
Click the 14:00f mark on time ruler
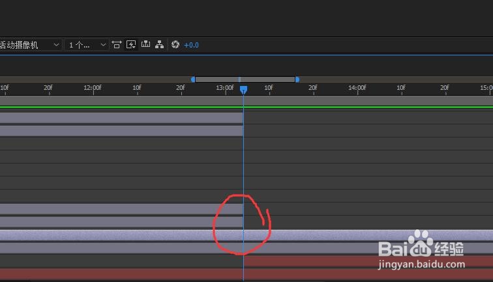(x=357, y=88)
